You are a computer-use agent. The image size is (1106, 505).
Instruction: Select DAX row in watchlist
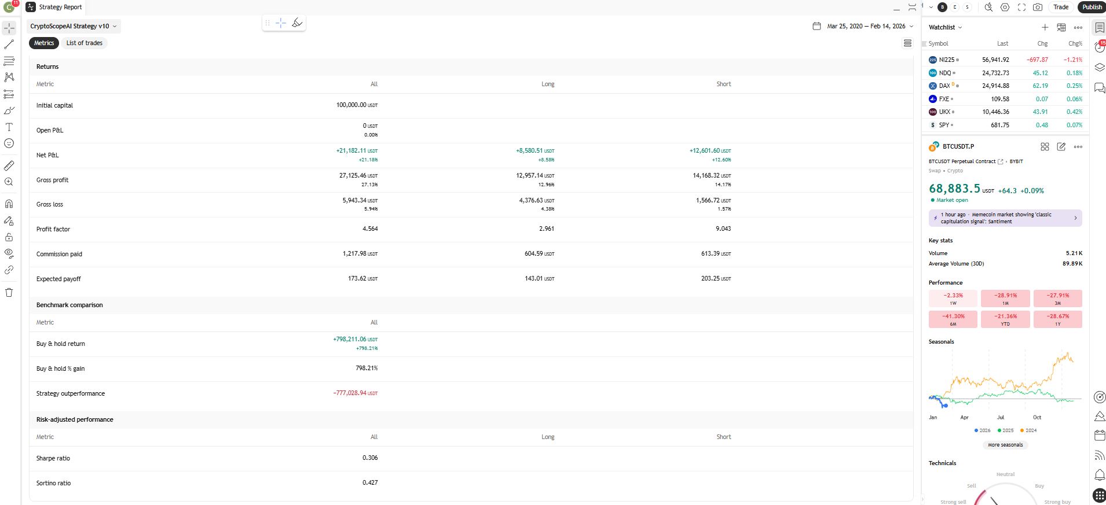[x=1005, y=86]
